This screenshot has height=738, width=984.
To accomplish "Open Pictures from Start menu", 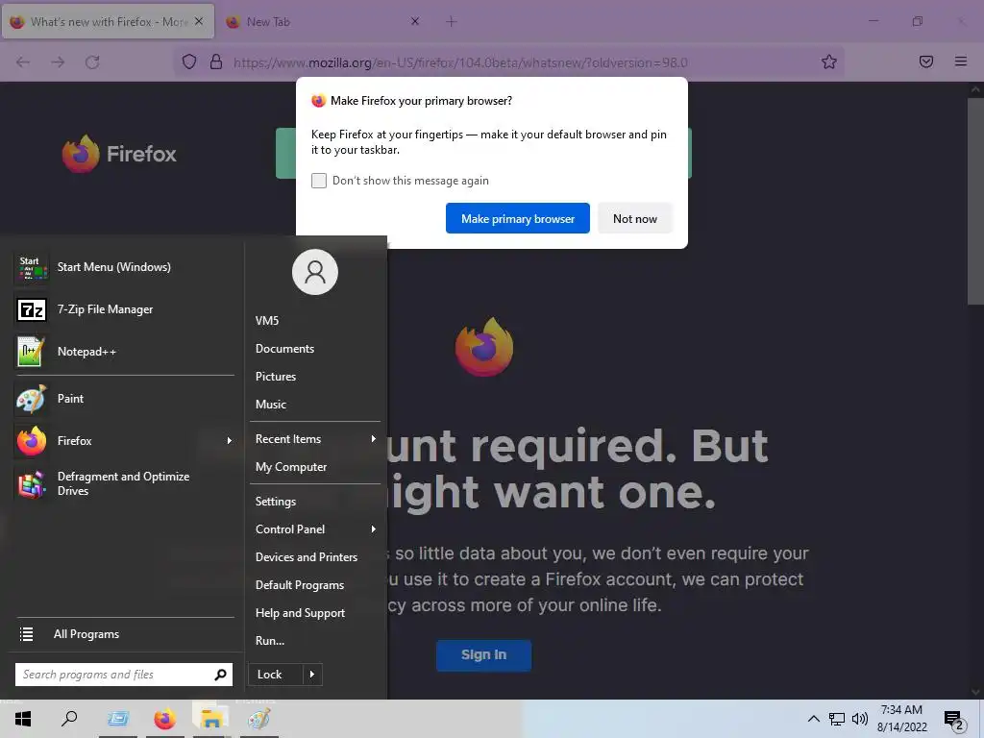I will (276, 377).
